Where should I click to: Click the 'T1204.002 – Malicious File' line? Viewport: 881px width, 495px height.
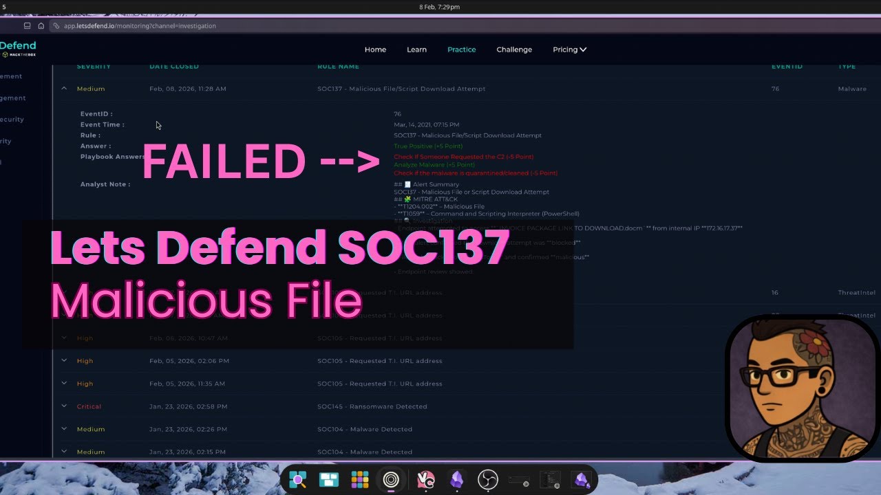[x=440, y=206]
